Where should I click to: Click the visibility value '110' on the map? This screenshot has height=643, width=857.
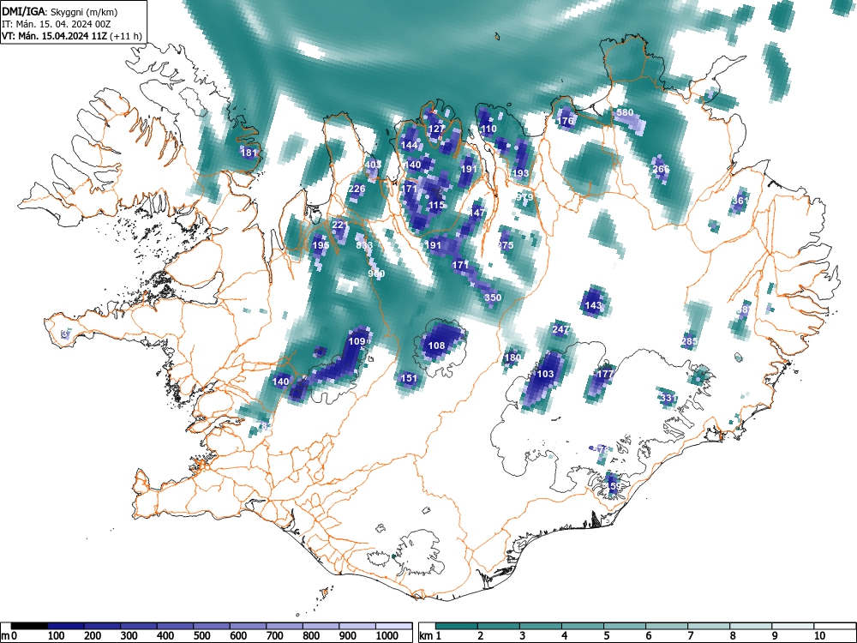[x=488, y=129]
